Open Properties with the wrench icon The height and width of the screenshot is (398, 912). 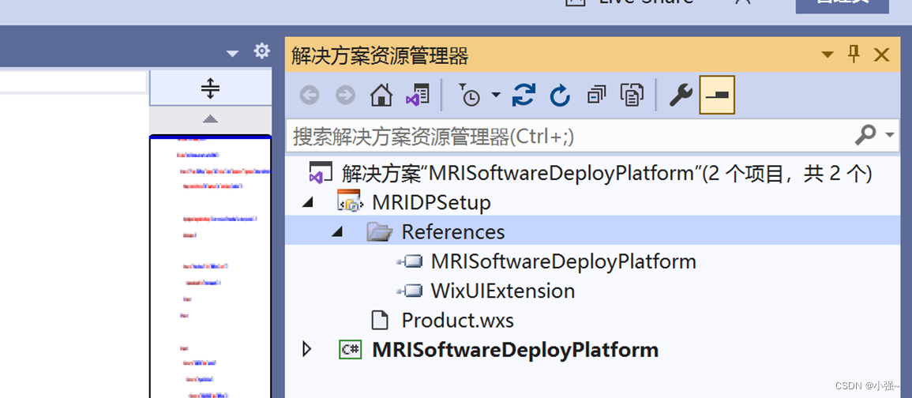681,95
